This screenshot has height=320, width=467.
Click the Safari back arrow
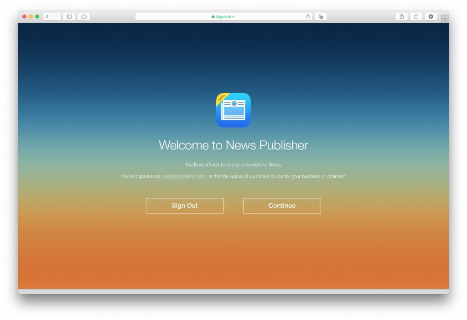click(x=47, y=17)
